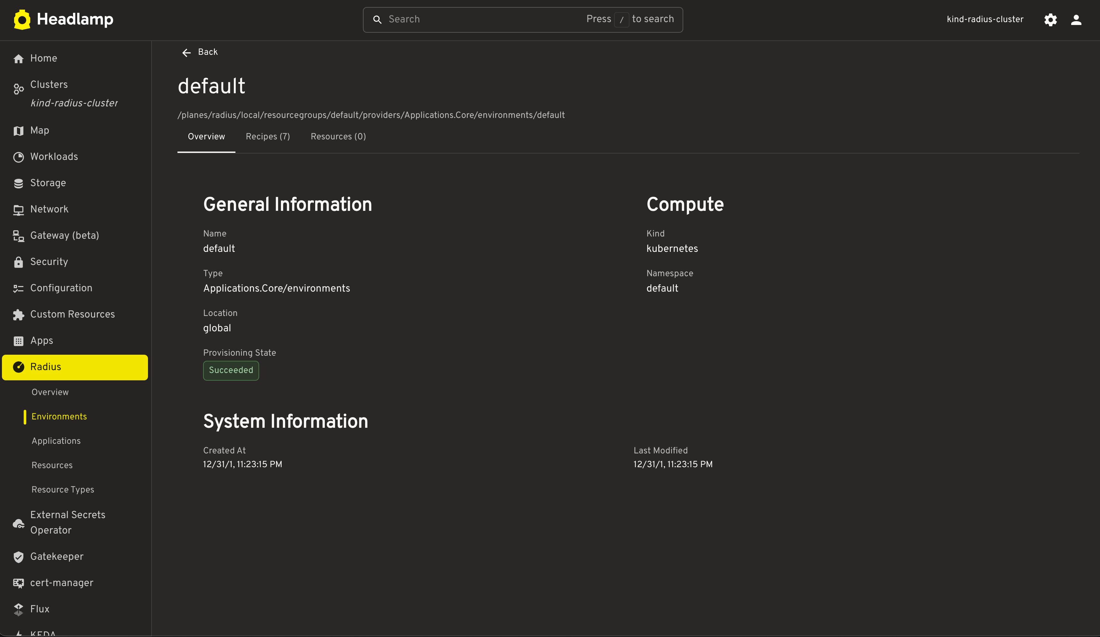Click the Headlamp logo icon

coord(22,20)
